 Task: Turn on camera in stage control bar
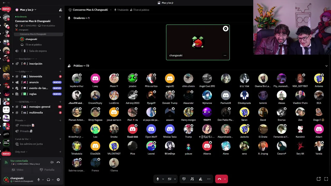click(170, 179)
